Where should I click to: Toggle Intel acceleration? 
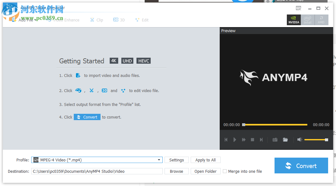[x=308, y=20]
